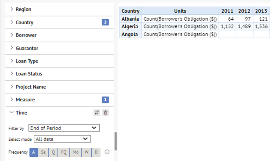Screen dimensions: 270x161
Task: Open the Filter by End of Period dropdown
Action: [x=64, y=128]
